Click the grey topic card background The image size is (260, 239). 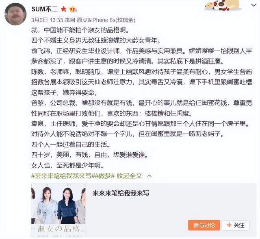171,210
